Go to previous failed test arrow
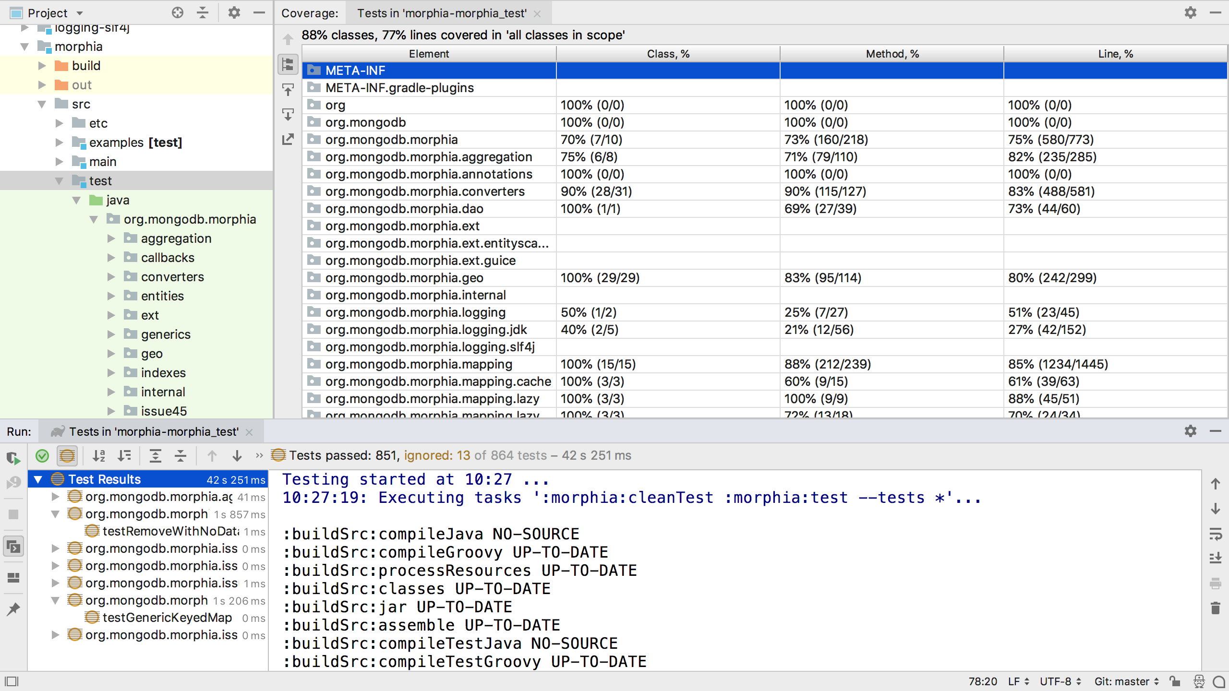This screenshot has width=1229, height=691. (x=212, y=456)
